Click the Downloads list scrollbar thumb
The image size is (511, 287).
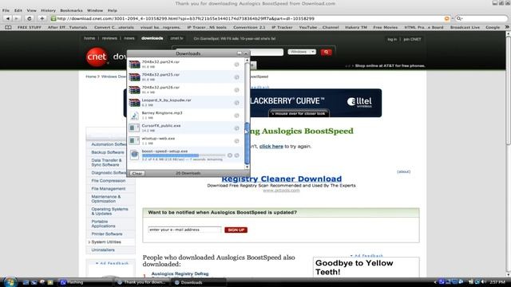click(247, 143)
